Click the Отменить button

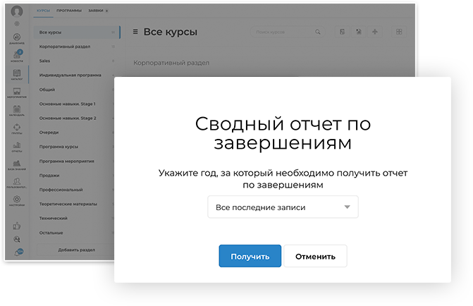coord(315,256)
